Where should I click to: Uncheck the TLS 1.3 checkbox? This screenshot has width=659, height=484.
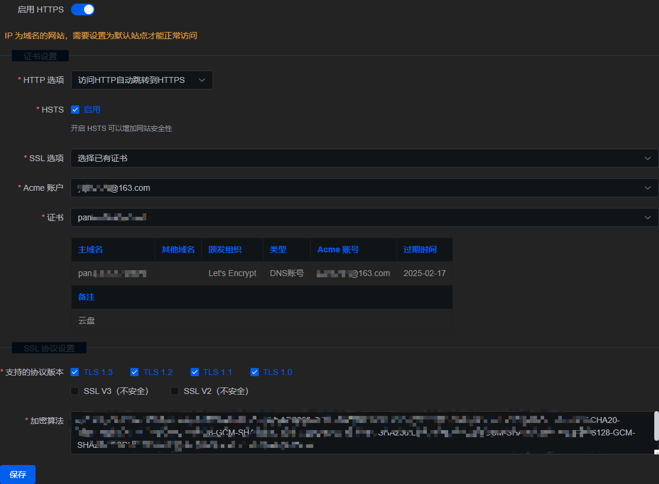[75, 372]
